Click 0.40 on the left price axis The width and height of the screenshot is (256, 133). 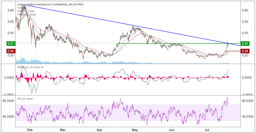(11, 33)
